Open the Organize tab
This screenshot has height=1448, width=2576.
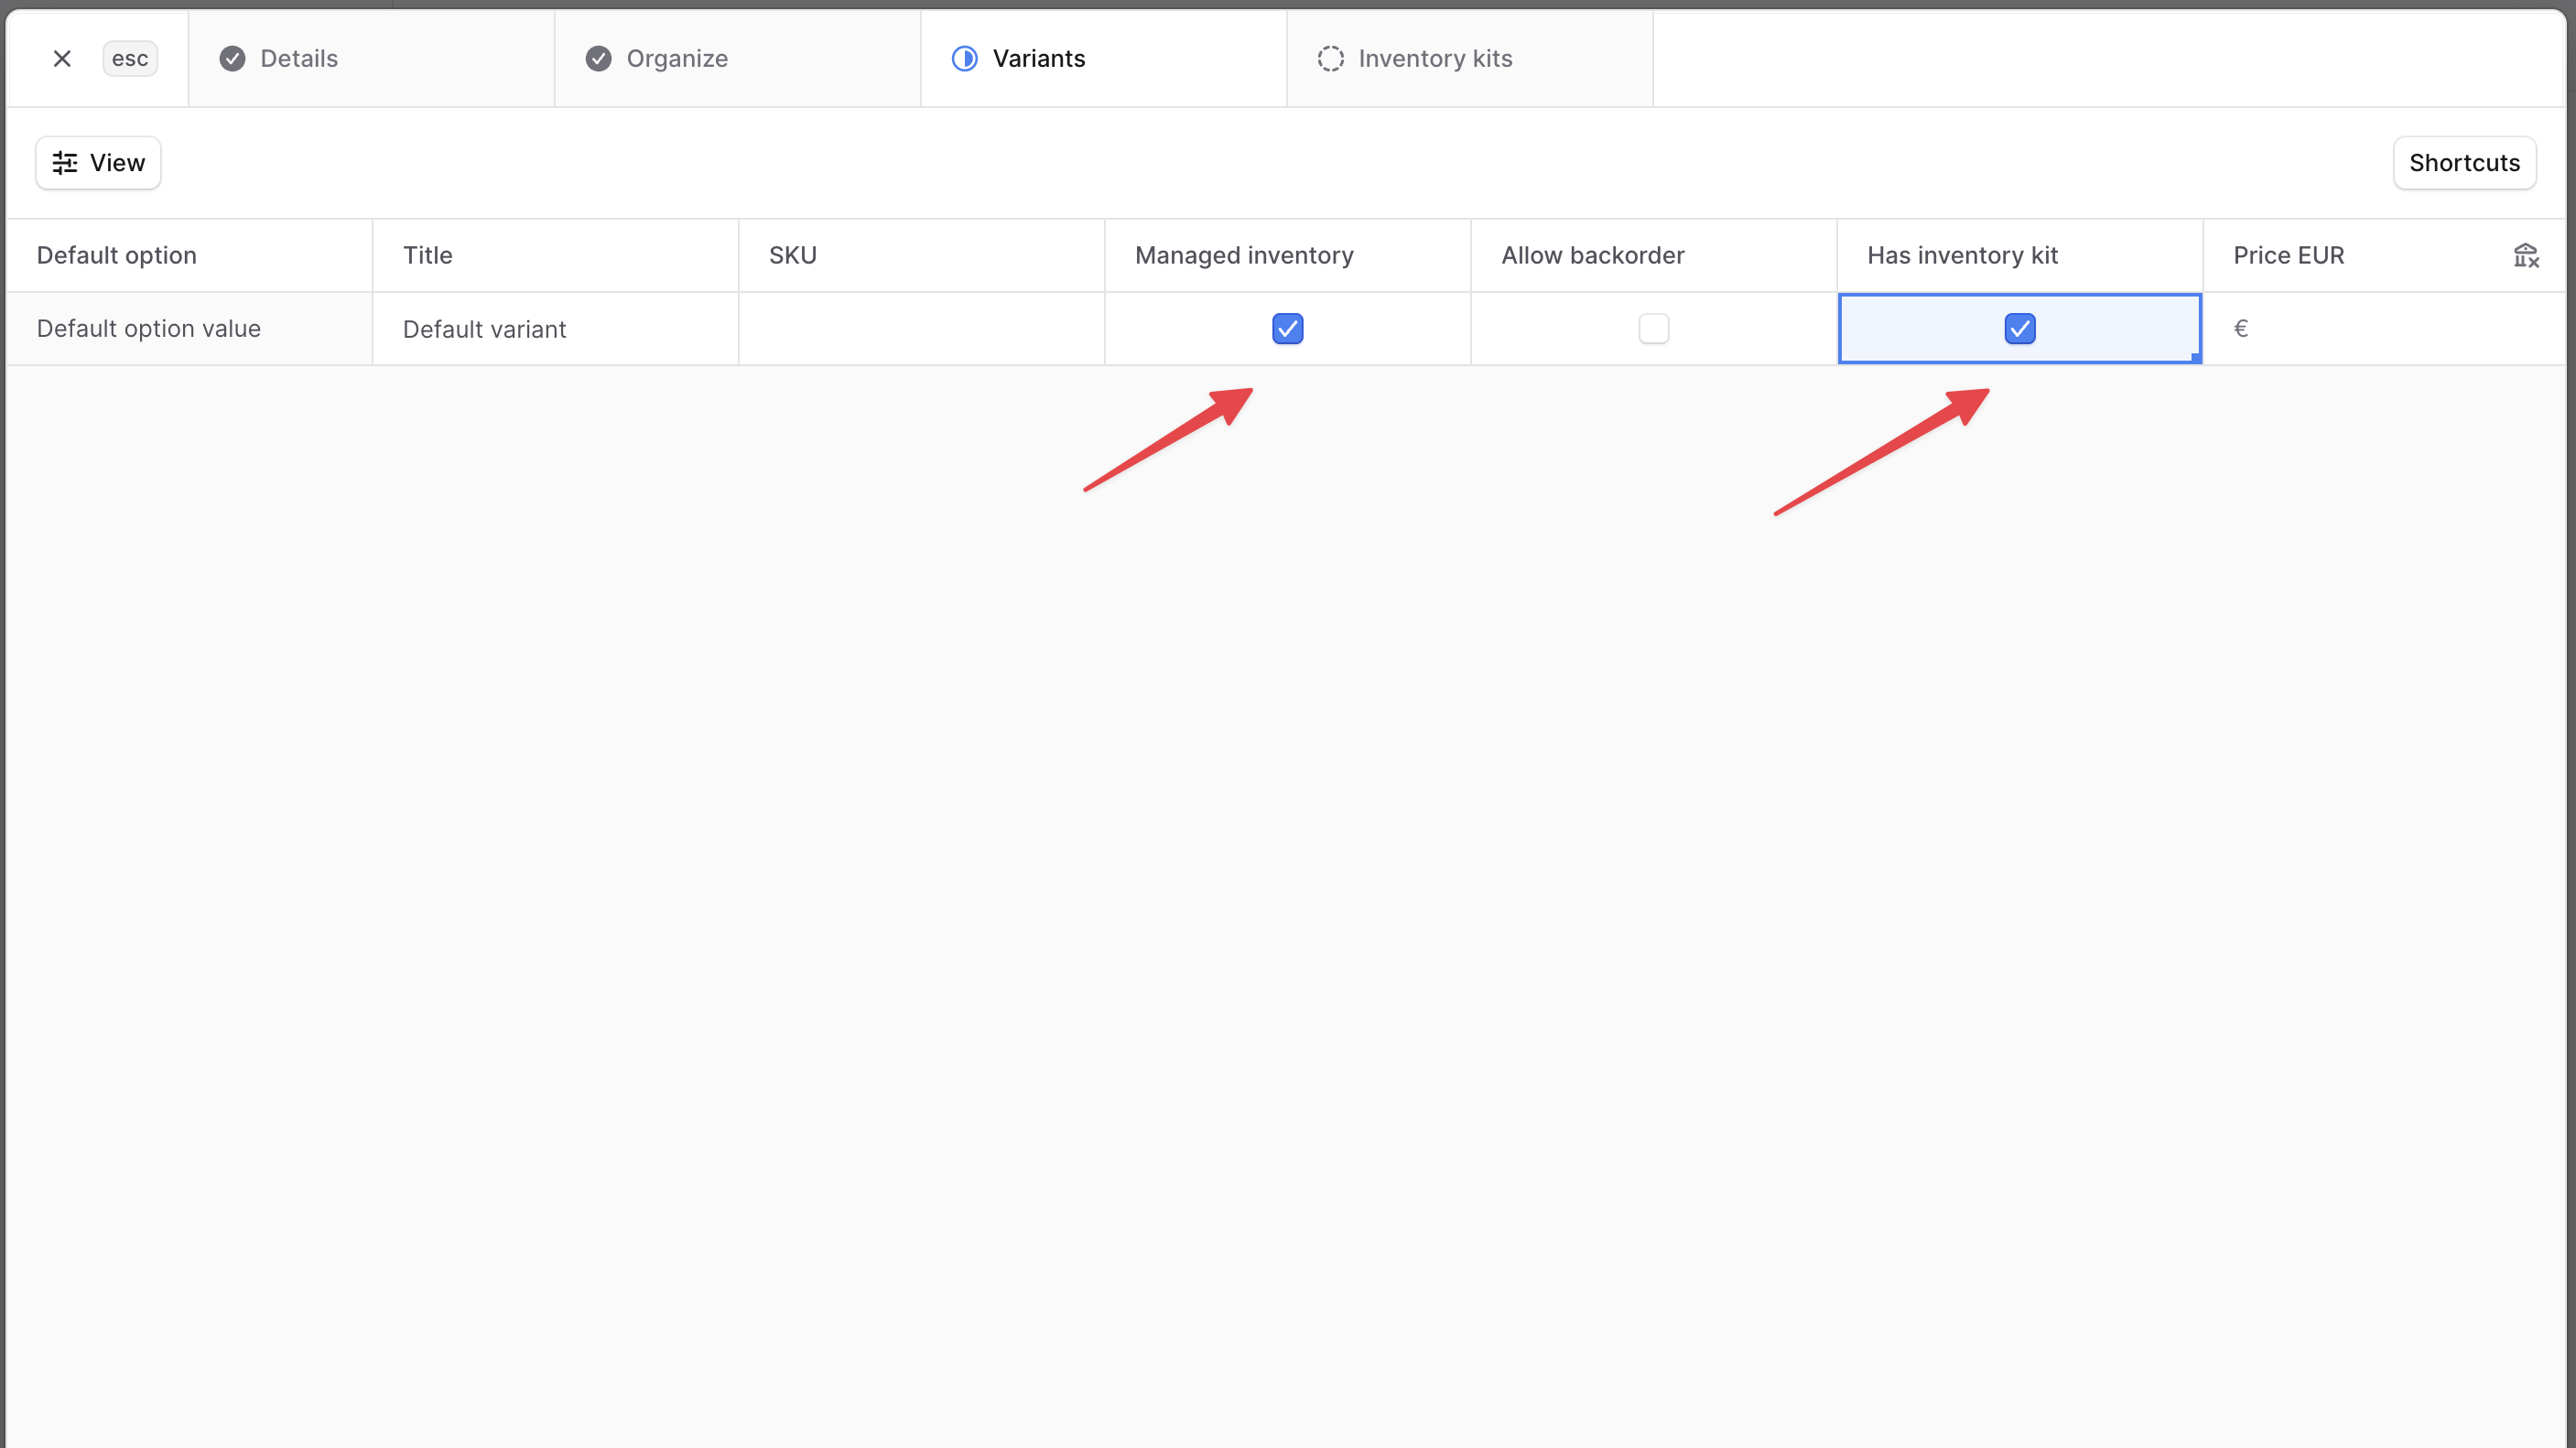tap(676, 59)
